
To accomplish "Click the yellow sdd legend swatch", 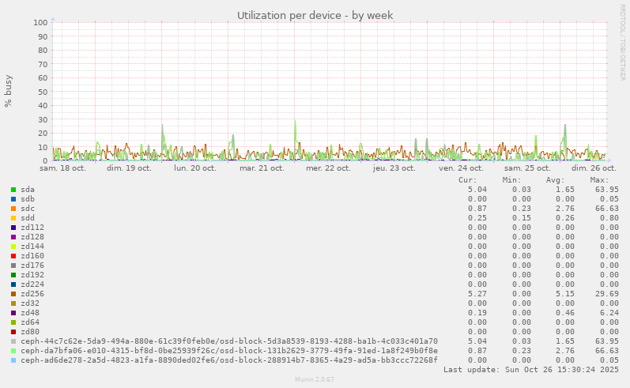I will pyautogui.click(x=13, y=218).
